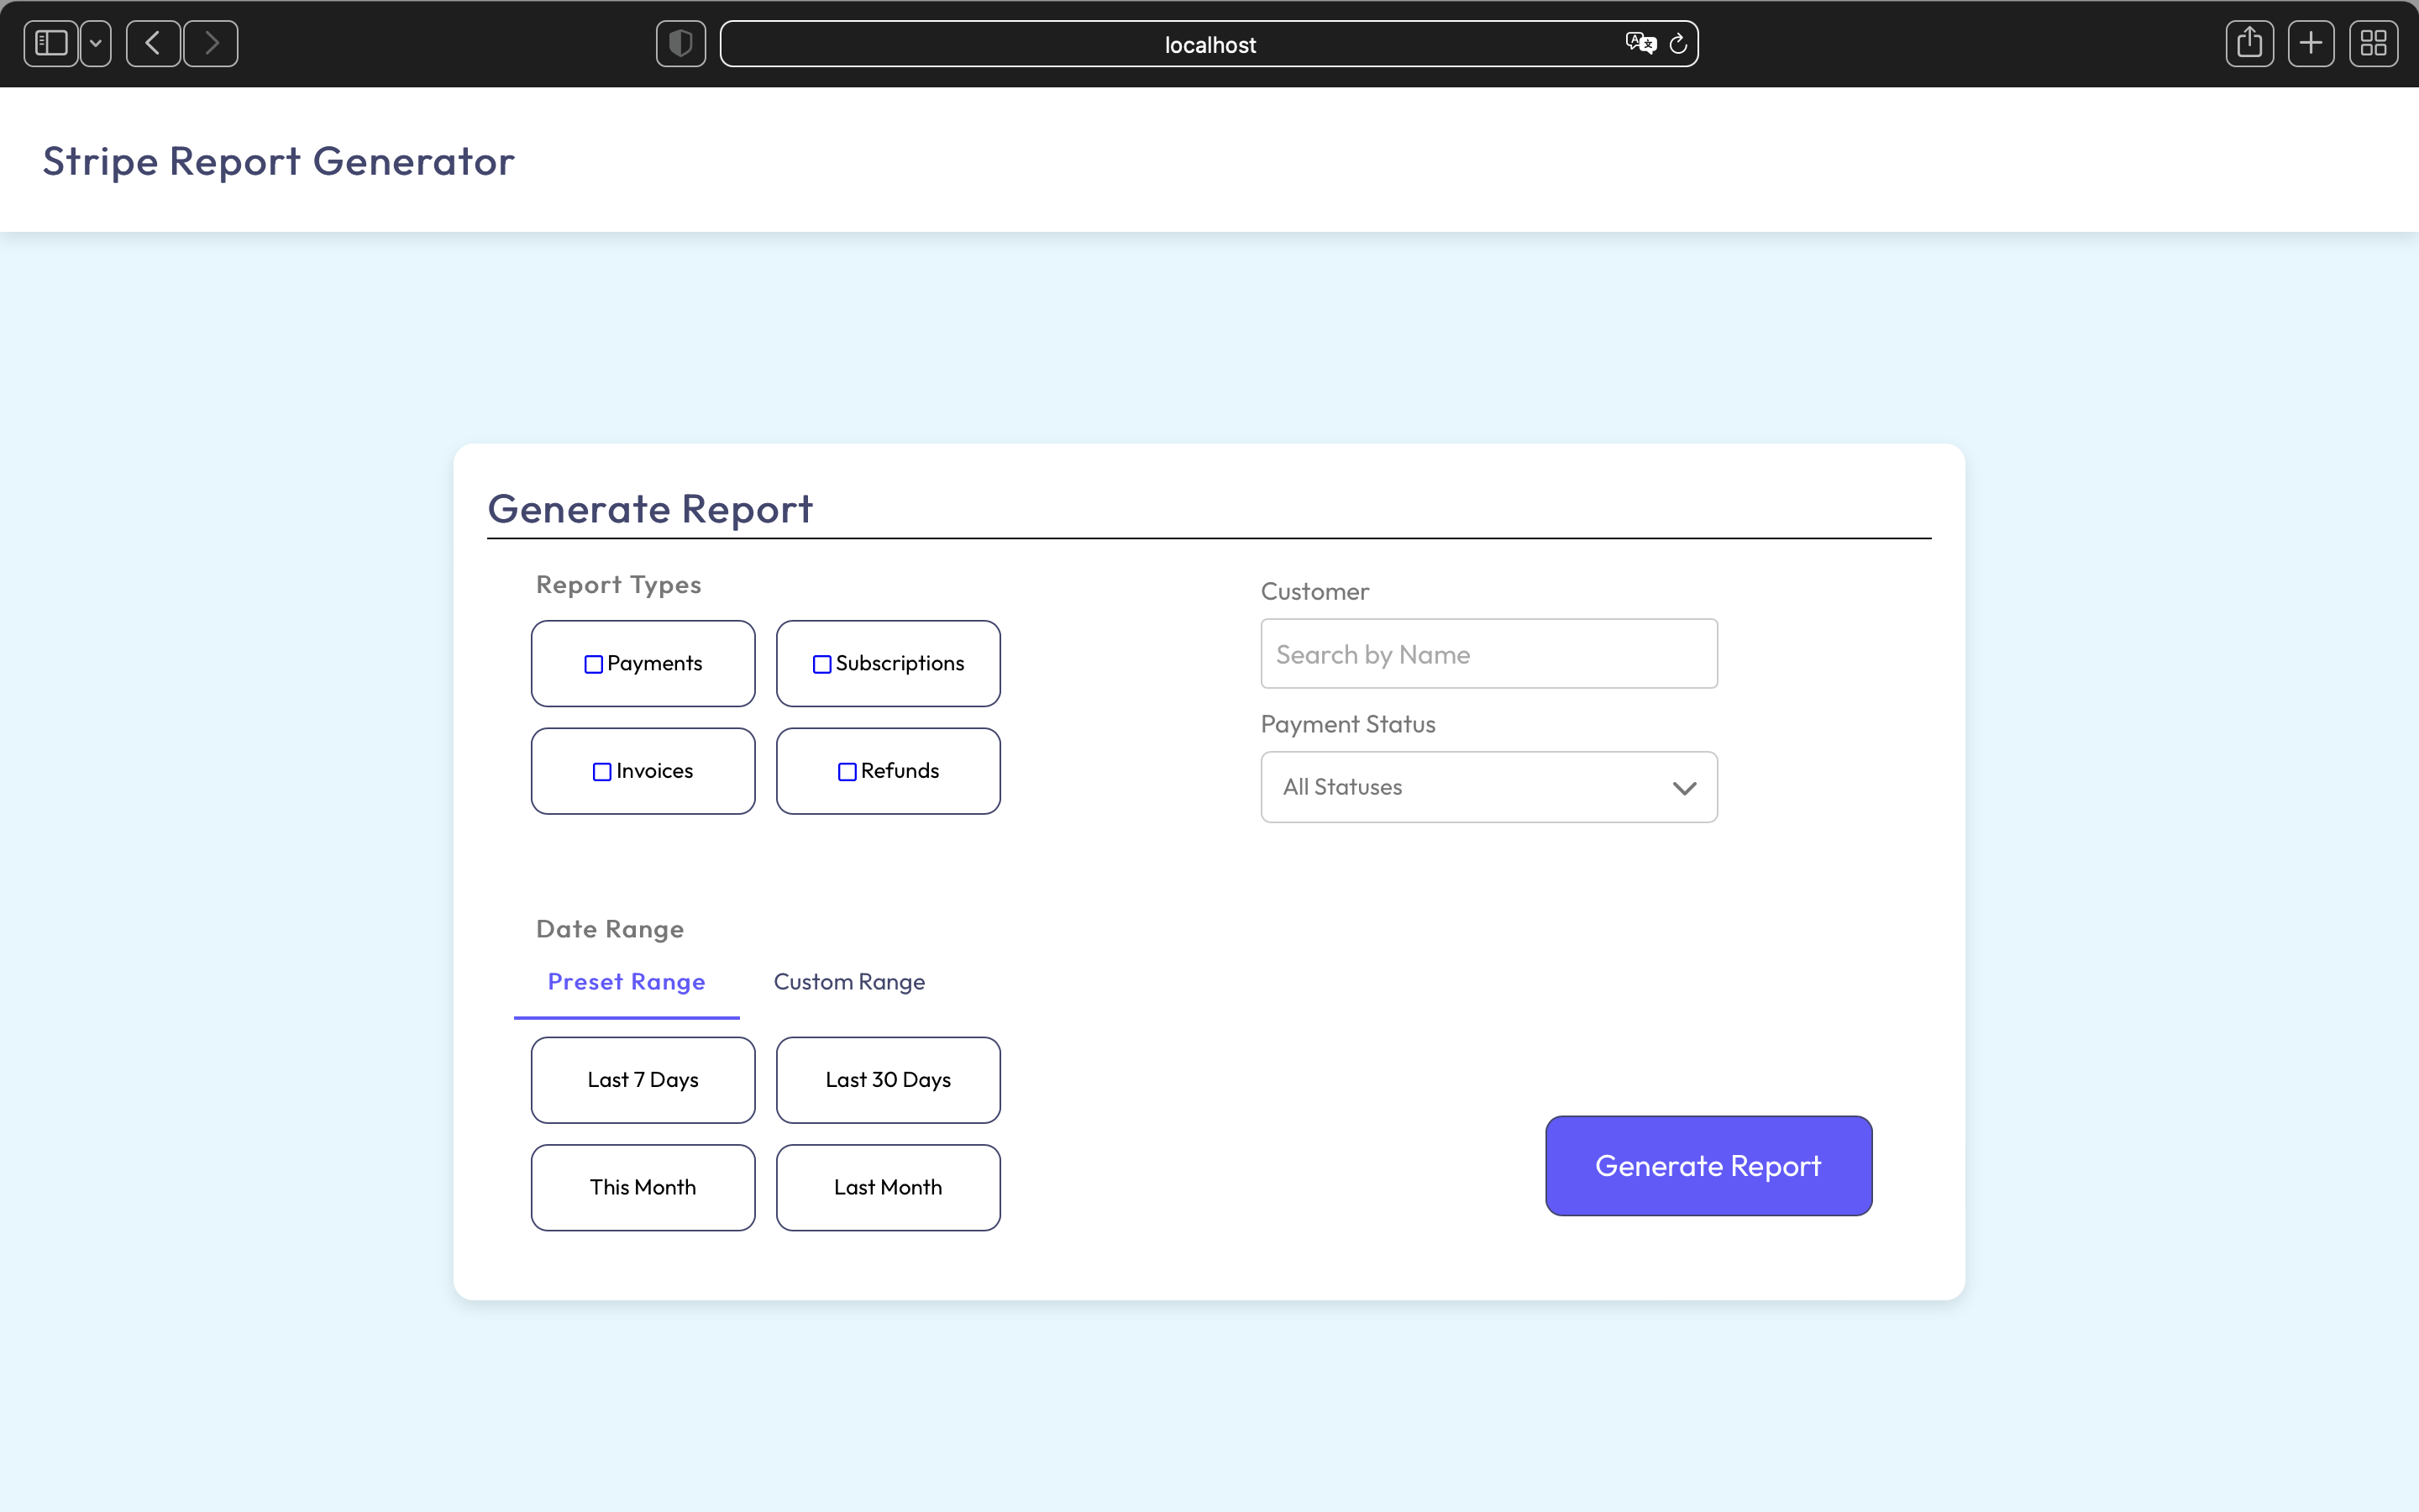Navigate forward to the next page

tap(210, 43)
